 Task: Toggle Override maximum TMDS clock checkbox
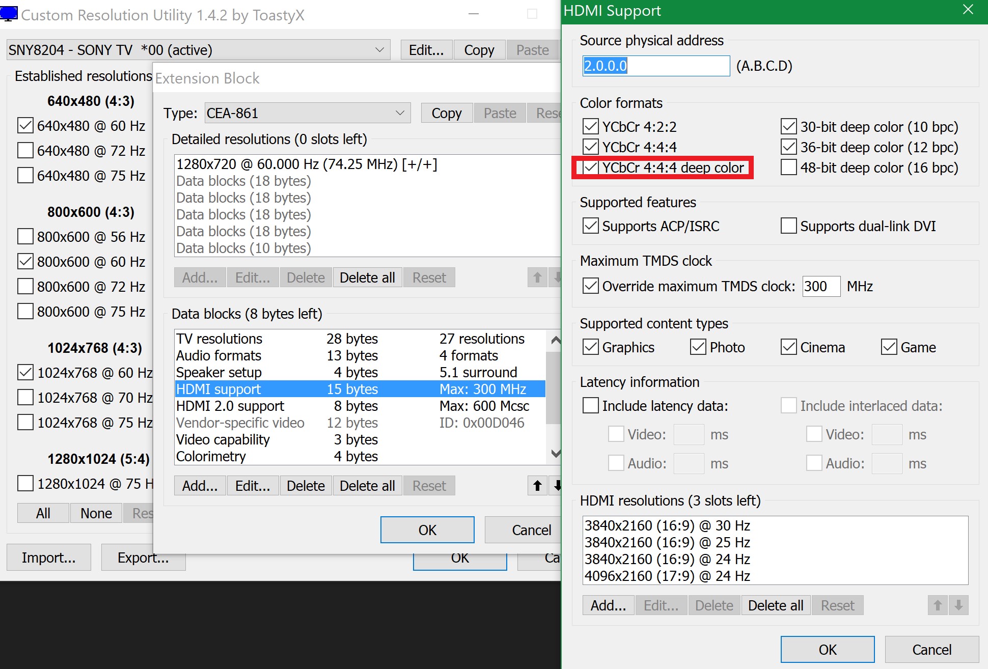(x=590, y=286)
